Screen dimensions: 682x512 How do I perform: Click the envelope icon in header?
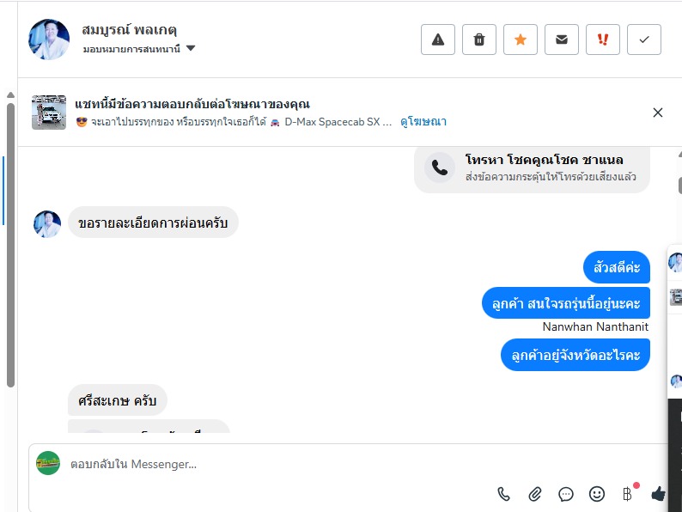(562, 40)
